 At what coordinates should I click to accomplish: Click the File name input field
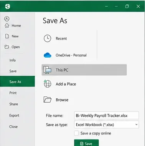pos(106,115)
